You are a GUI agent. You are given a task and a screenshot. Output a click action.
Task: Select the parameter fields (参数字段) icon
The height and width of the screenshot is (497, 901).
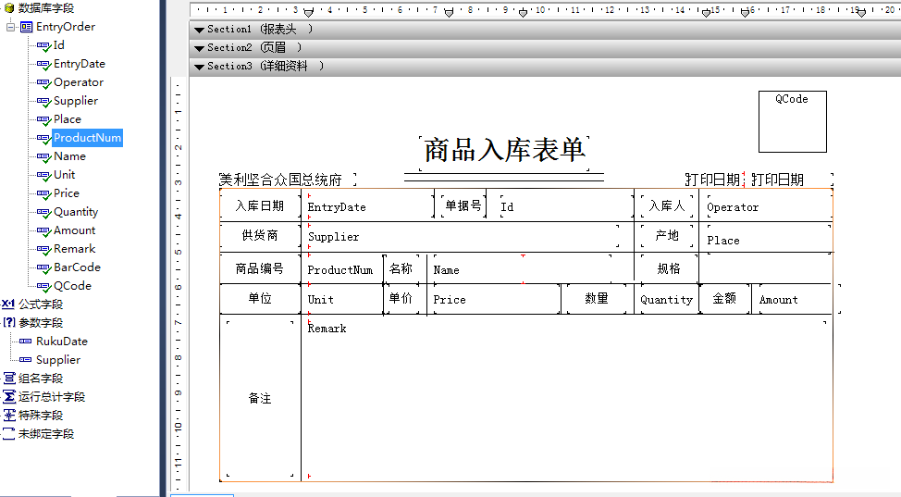tap(8, 323)
